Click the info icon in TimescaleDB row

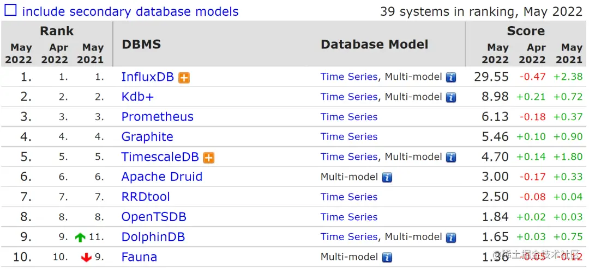coord(451,158)
